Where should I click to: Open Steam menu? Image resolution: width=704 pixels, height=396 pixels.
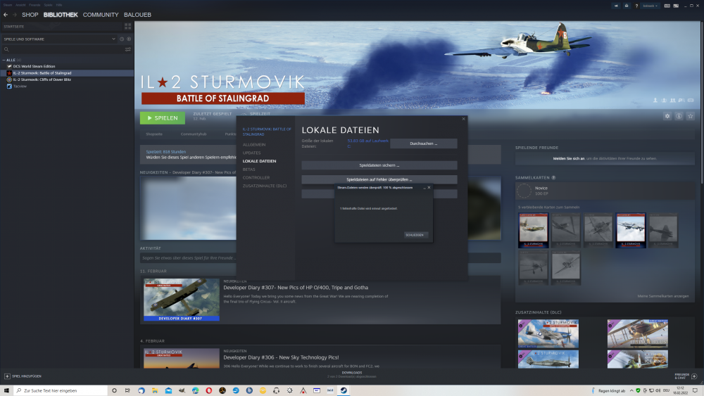[8, 5]
